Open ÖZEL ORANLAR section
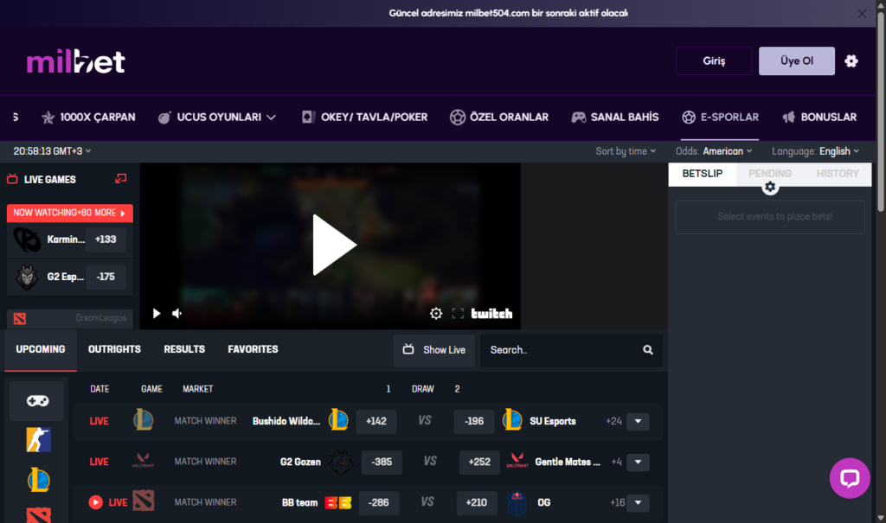 click(x=499, y=118)
